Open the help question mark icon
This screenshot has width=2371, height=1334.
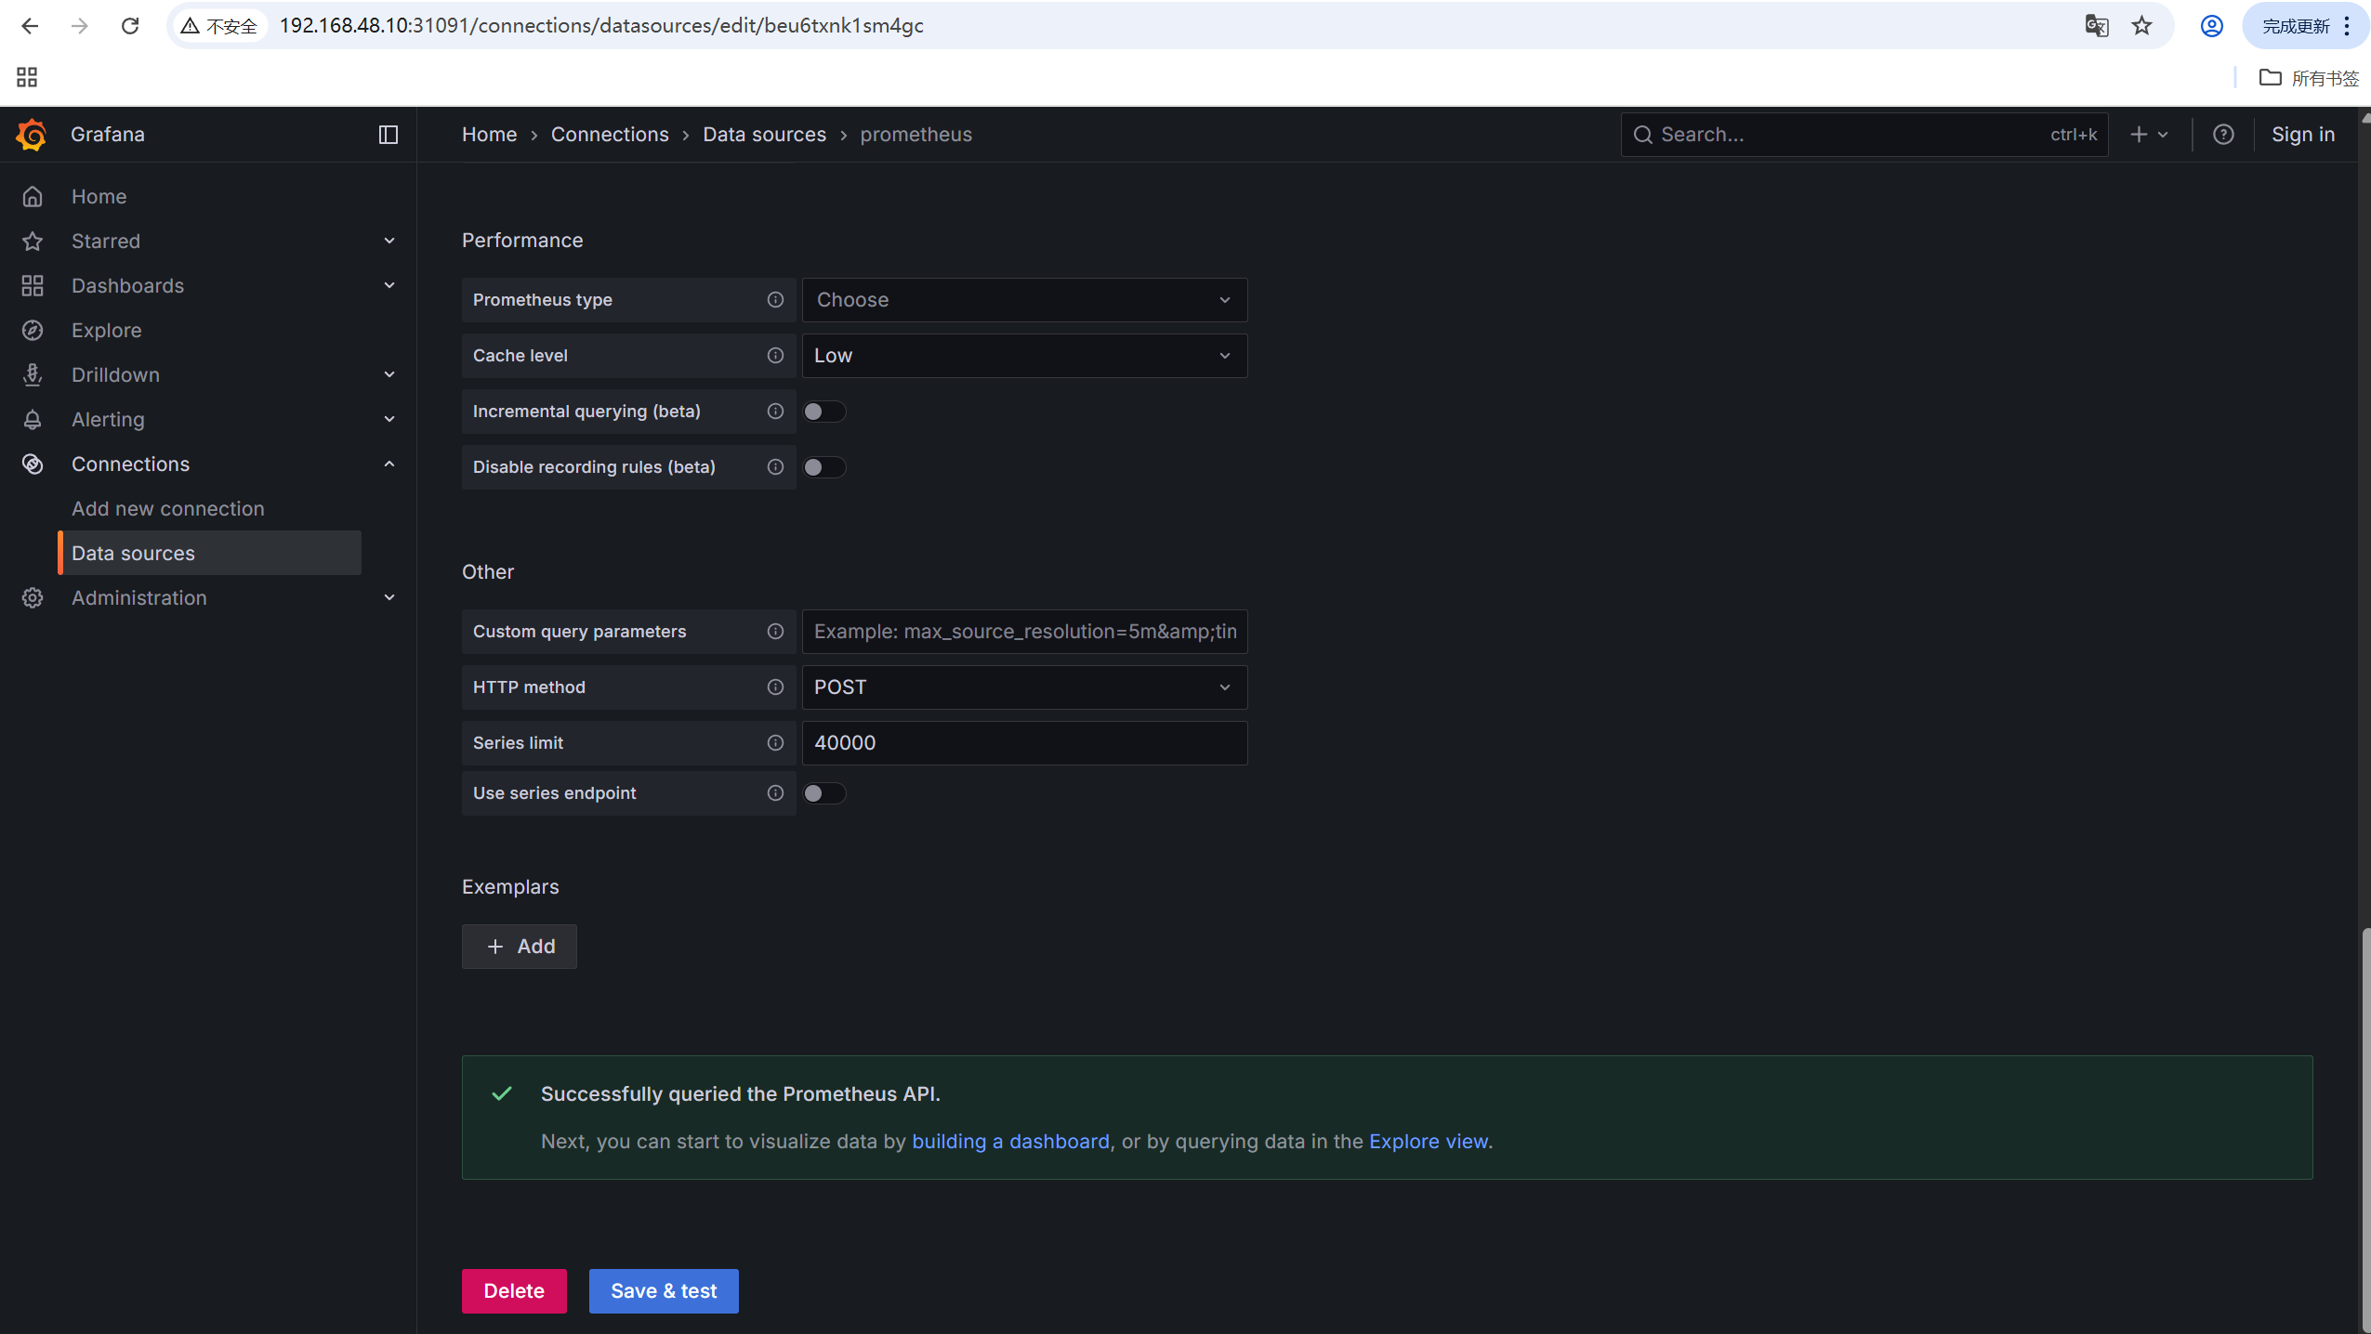(2223, 135)
